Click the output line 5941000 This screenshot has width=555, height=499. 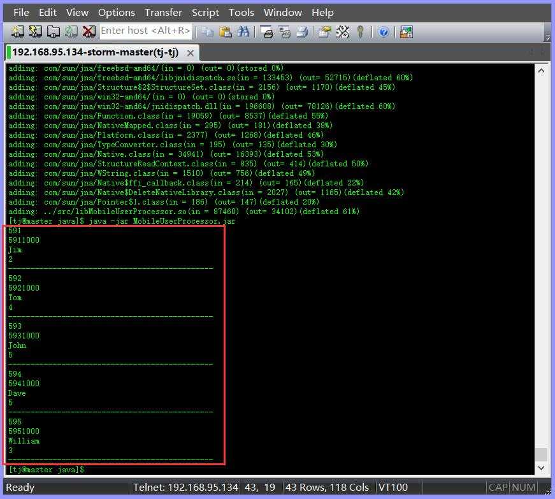[24, 384]
